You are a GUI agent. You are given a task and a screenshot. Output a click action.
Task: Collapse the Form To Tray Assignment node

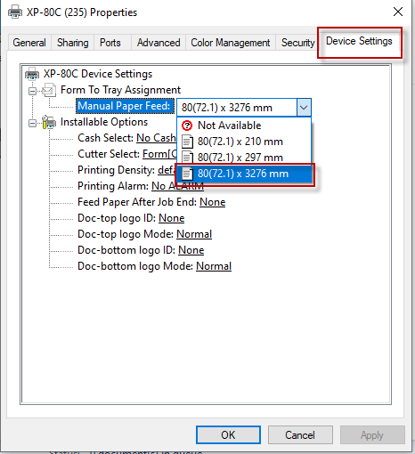[x=32, y=91]
